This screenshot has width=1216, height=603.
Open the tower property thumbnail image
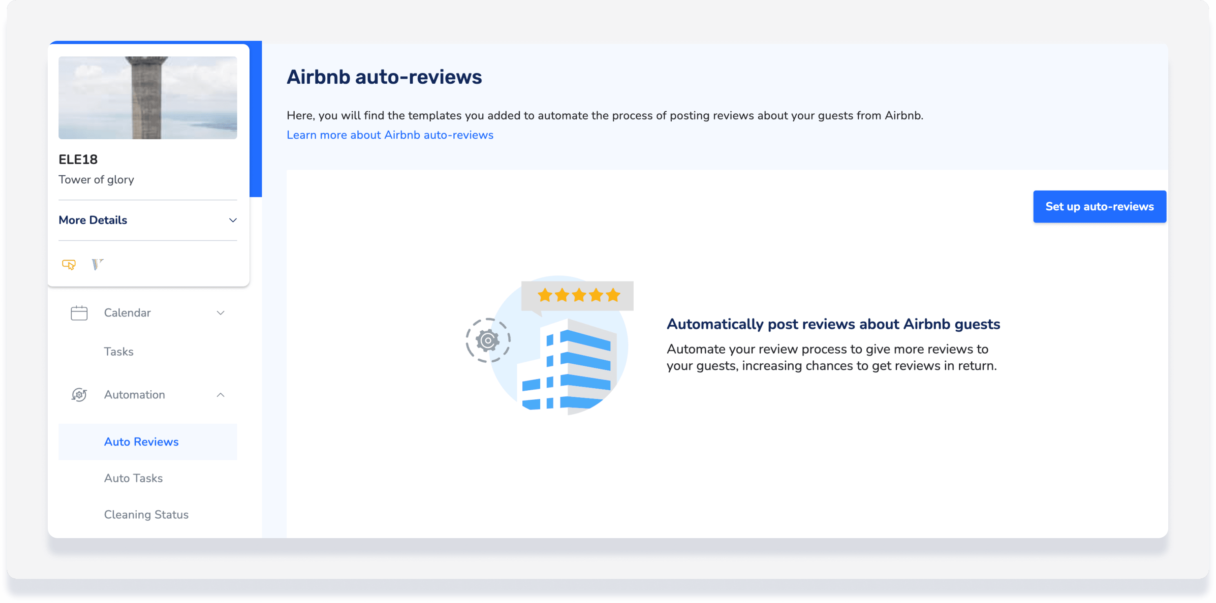click(148, 98)
